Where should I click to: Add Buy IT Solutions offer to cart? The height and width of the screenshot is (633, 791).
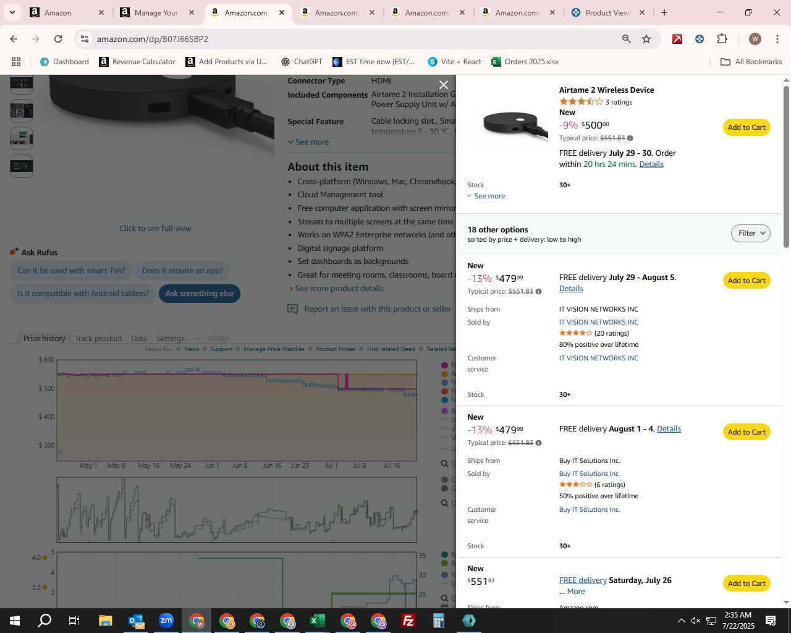tap(747, 432)
